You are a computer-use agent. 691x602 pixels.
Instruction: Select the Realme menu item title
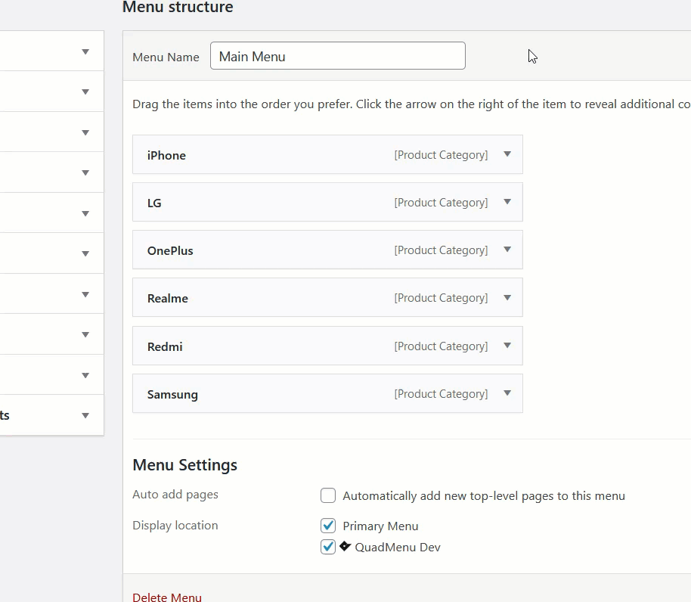tap(168, 298)
